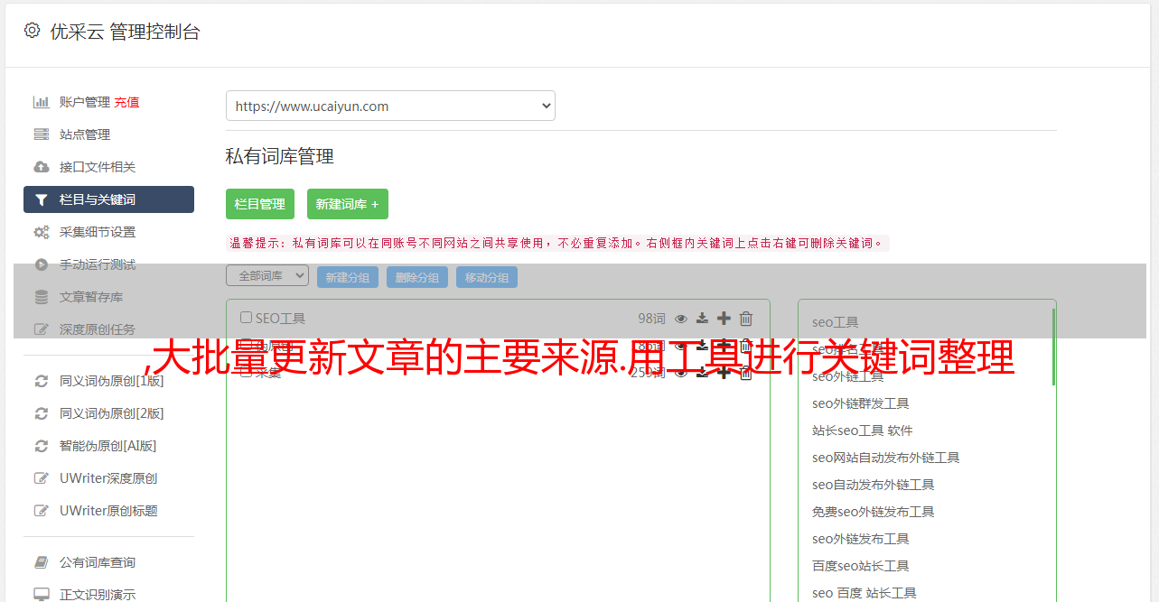The image size is (1159, 602).
Task: Select keyword "百度seo站长工具"
Action: (x=861, y=566)
